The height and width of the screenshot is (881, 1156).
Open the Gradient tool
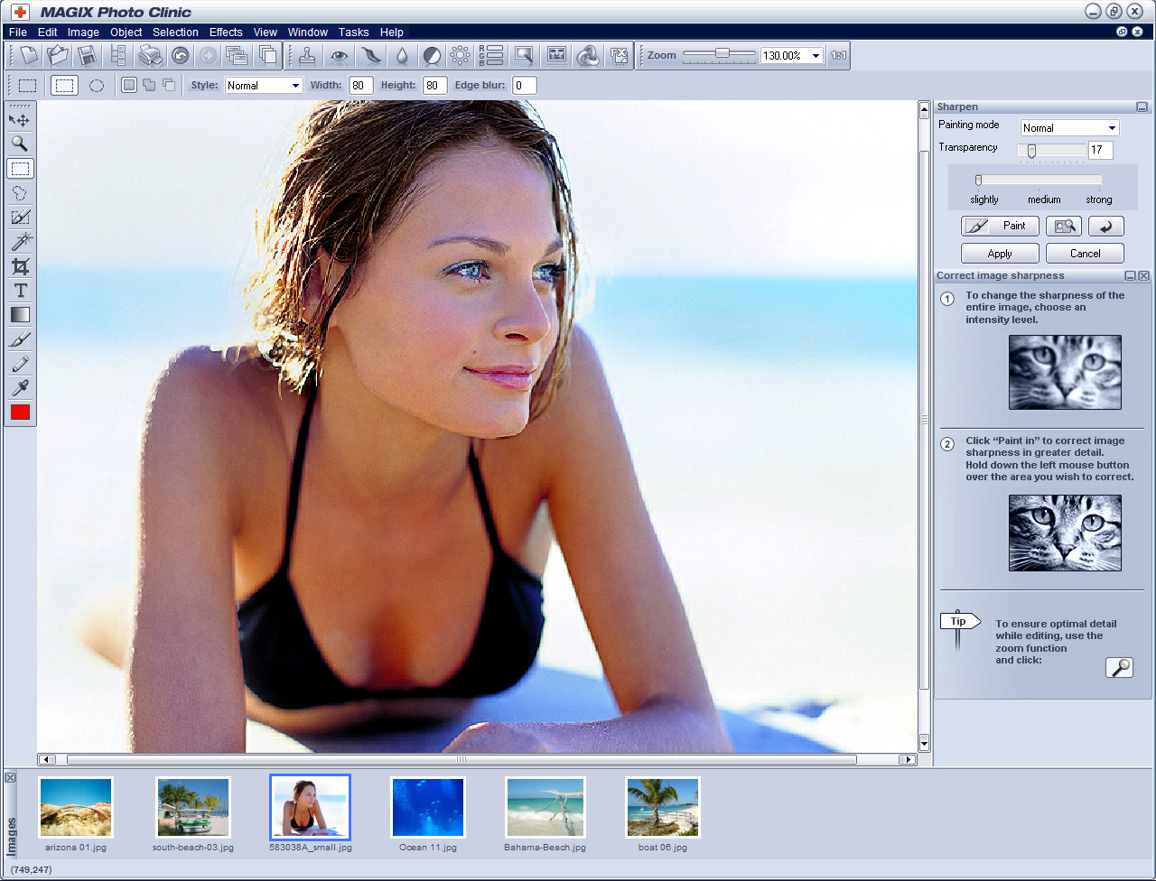(20, 314)
